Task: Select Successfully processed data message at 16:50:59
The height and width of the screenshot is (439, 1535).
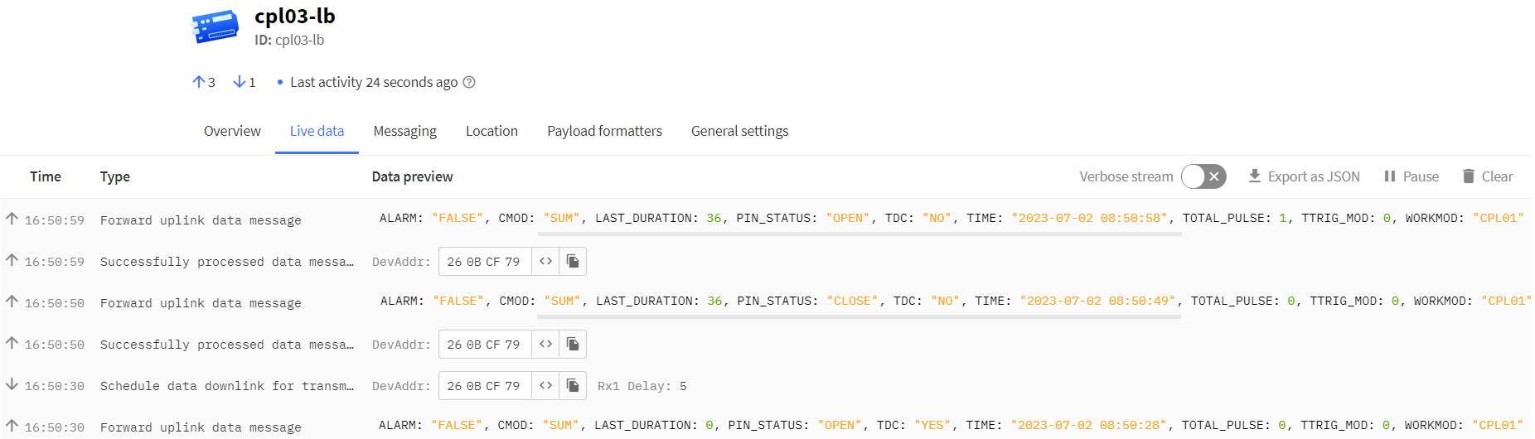Action: point(226,262)
